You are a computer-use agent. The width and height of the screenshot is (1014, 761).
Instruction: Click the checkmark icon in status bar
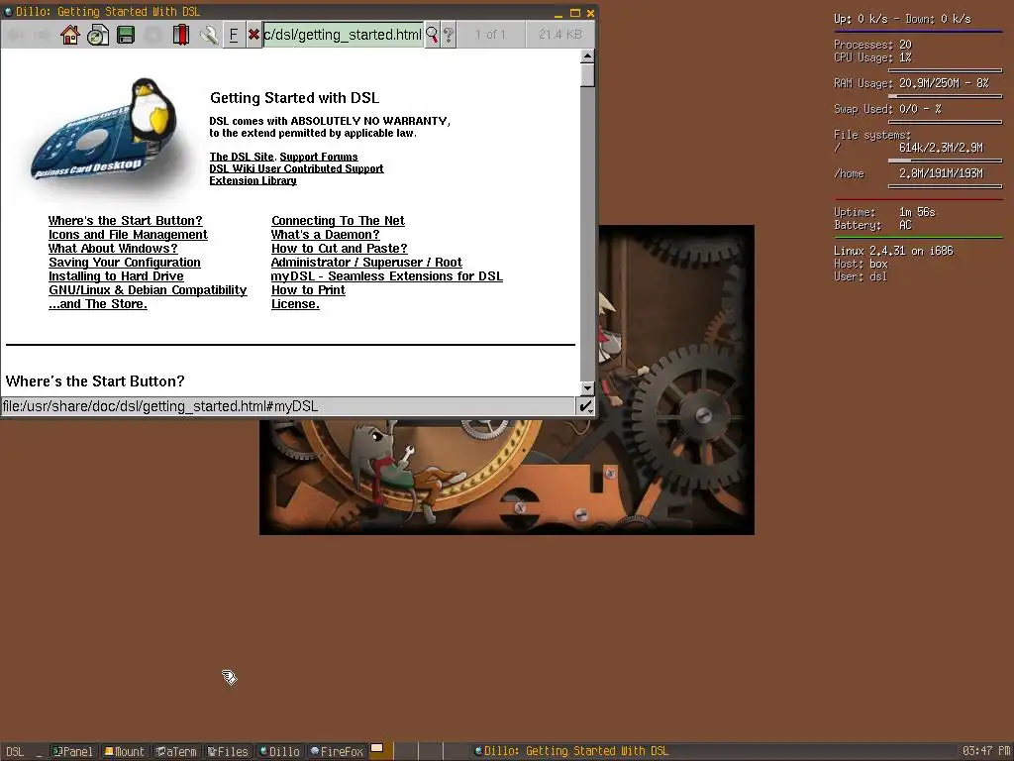[x=585, y=405]
